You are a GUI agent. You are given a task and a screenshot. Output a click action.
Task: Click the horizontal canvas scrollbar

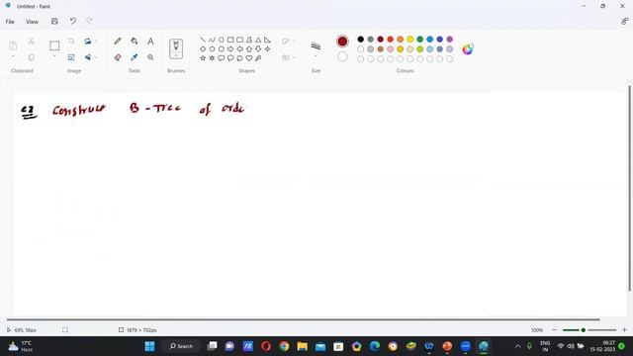click(x=304, y=319)
